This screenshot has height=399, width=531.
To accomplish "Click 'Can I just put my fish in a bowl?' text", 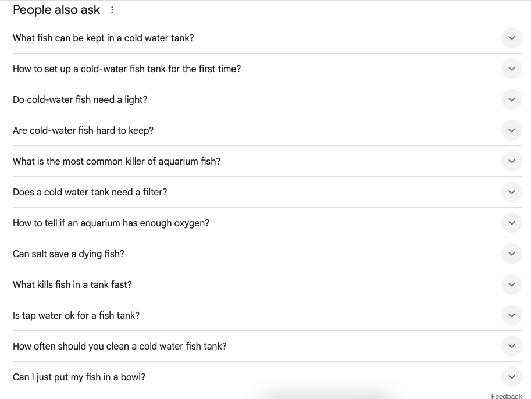I will pos(79,377).
